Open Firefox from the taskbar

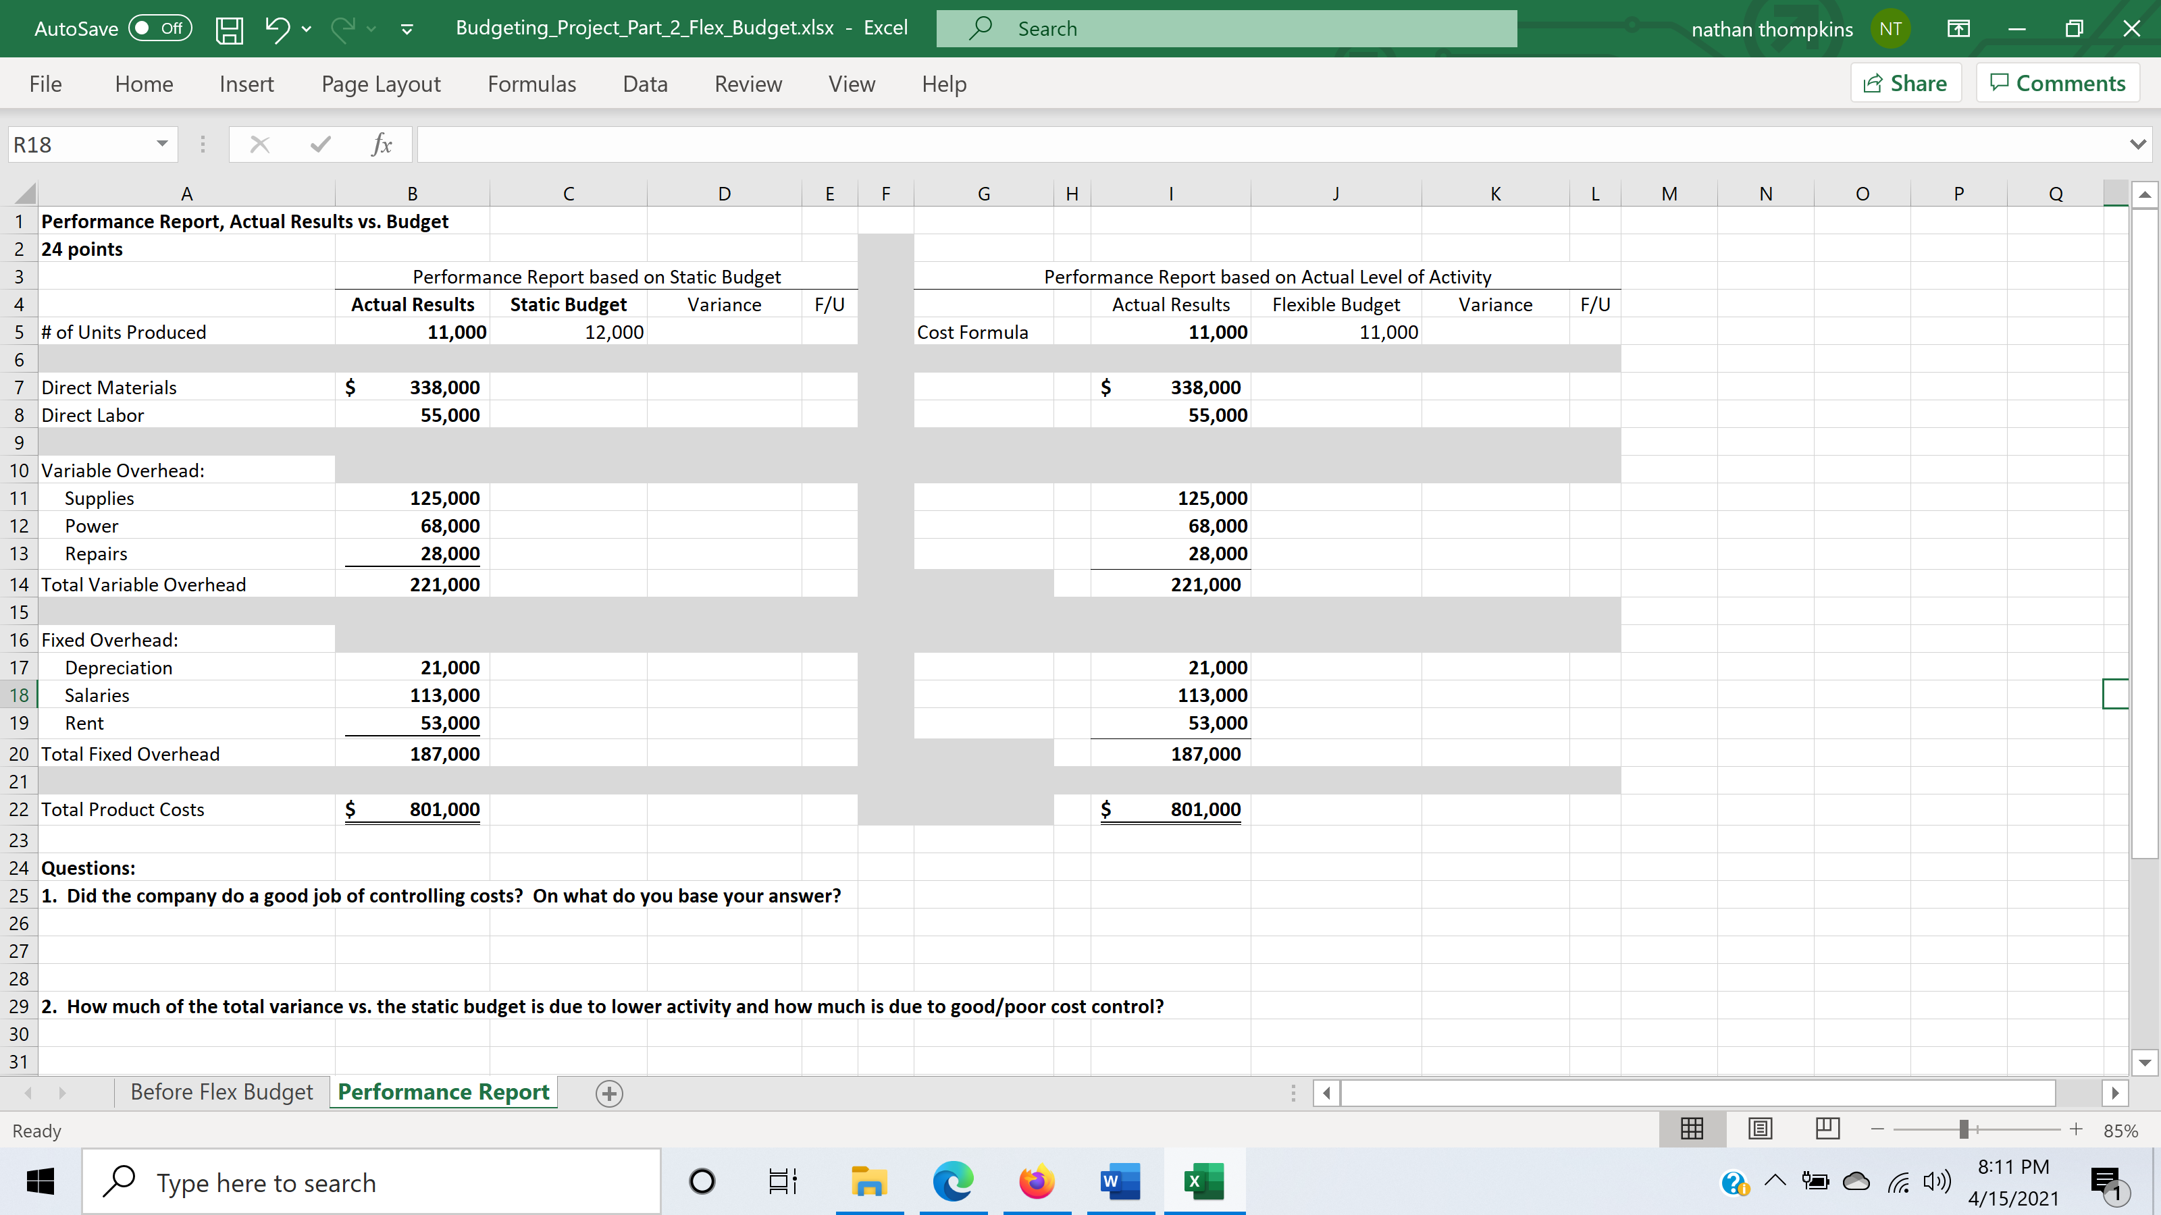click(x=1036, y=1181)
